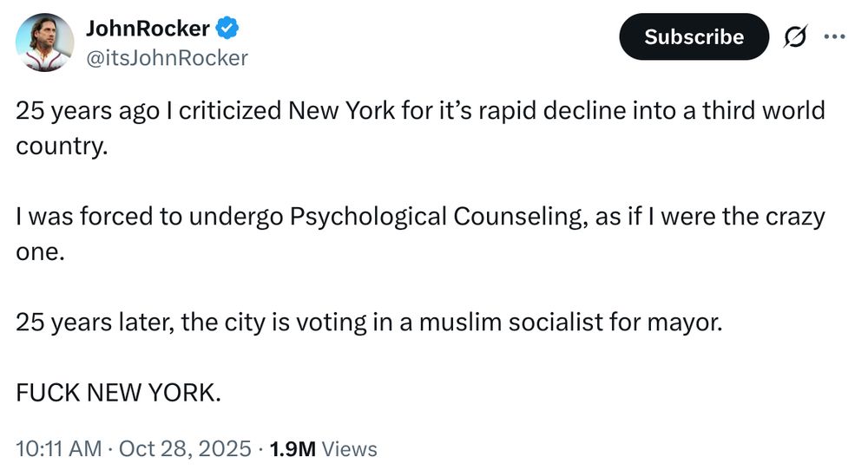The width and height of the screenshot is (868, 476).
Task: Click the JohnRocker display name
Action: pos(148,28)
